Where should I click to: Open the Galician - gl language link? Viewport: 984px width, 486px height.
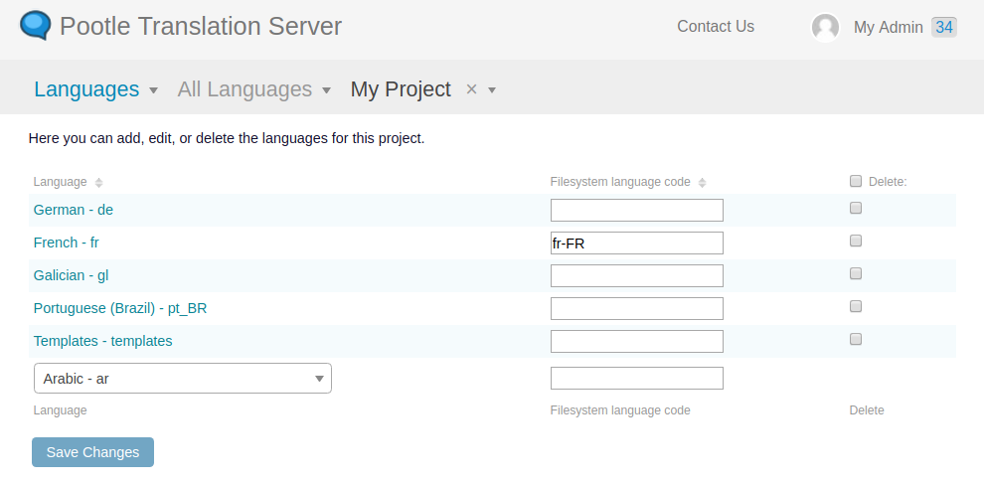pyautogui.click(x=71, y=275)
